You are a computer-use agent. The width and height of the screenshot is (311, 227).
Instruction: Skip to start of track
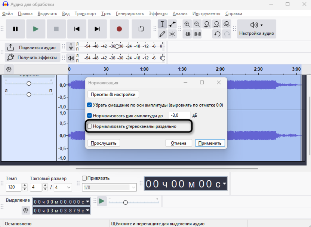(77, 29)
